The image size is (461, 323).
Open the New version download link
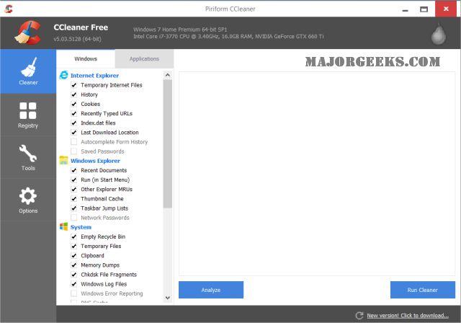(x=408, y=315)
